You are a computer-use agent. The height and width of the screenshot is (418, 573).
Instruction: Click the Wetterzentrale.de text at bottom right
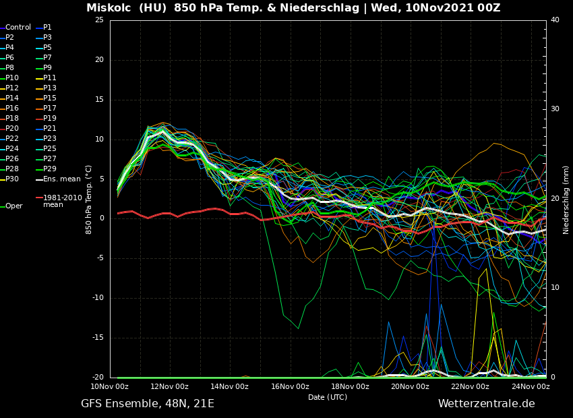tap(486, 404)
